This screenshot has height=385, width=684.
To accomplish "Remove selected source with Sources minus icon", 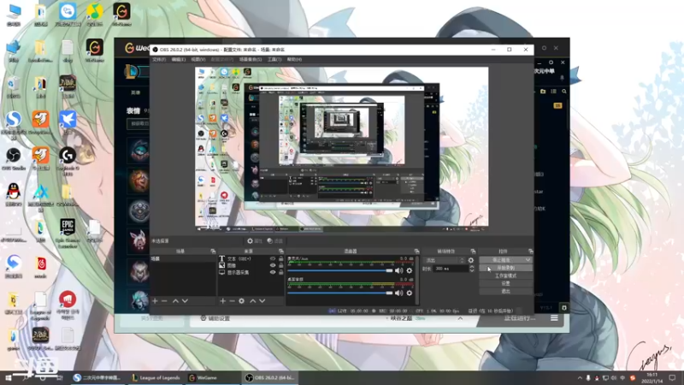I will click(232, 301).
